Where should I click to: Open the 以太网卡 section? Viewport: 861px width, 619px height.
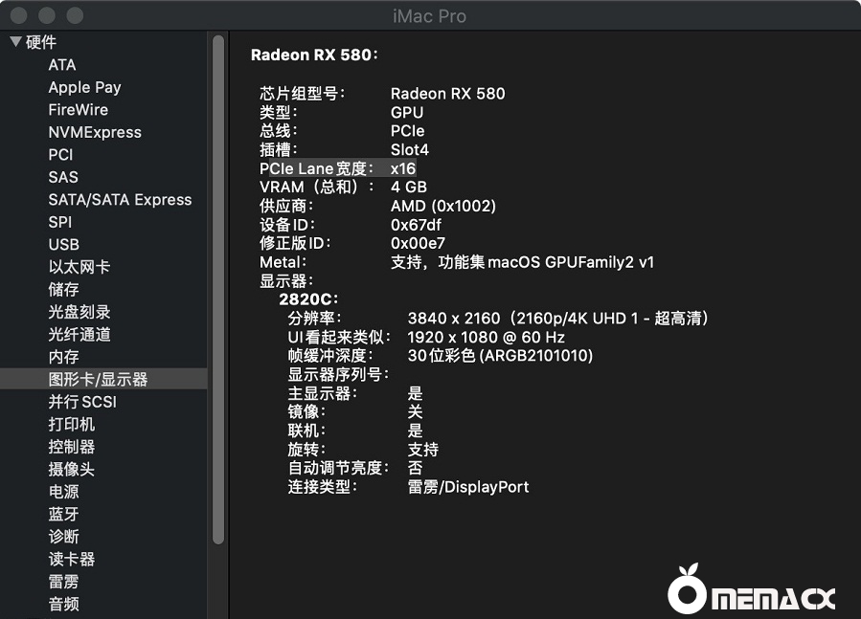tap(79, 267)
